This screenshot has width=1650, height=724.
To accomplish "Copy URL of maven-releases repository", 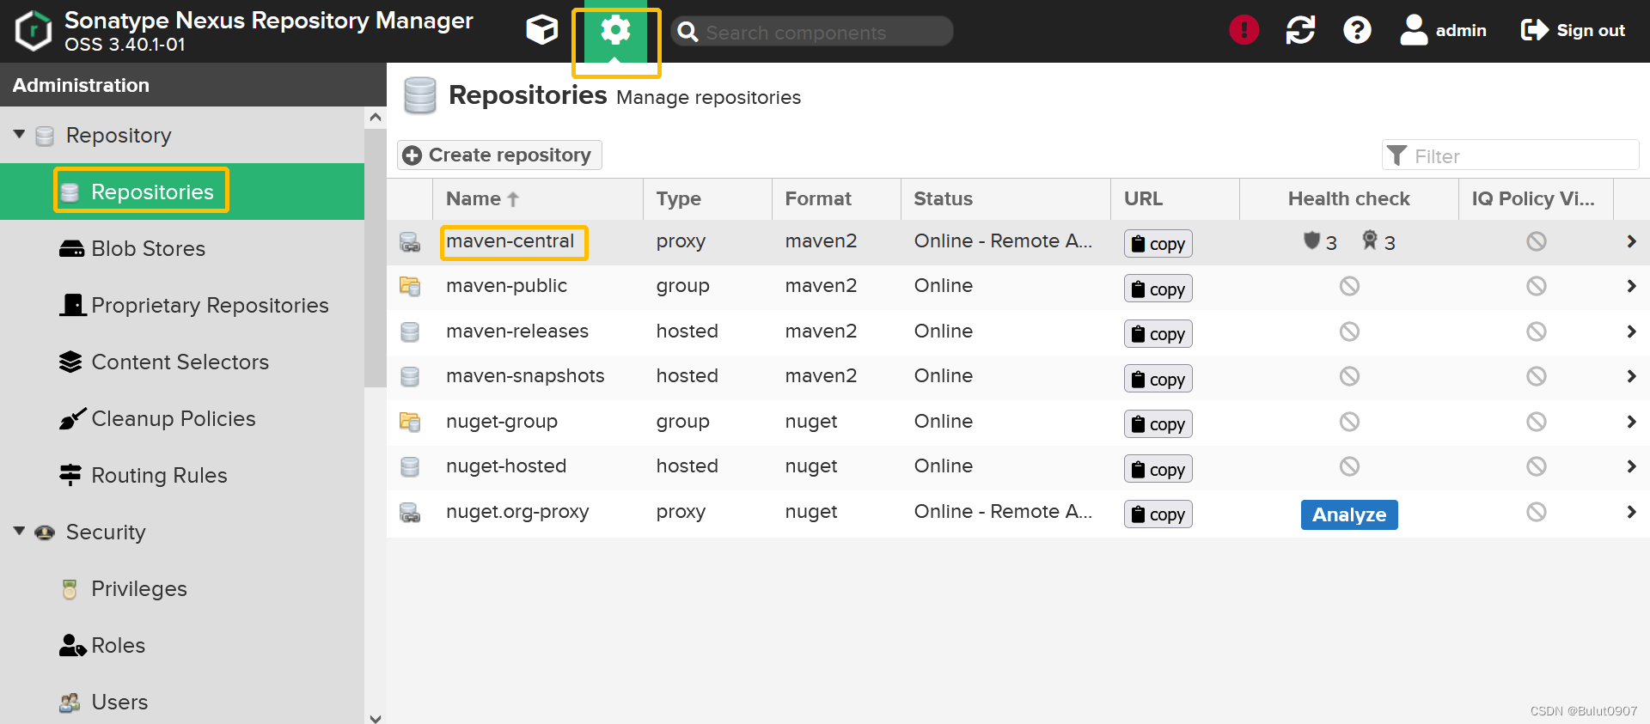I will point(1158,334).
